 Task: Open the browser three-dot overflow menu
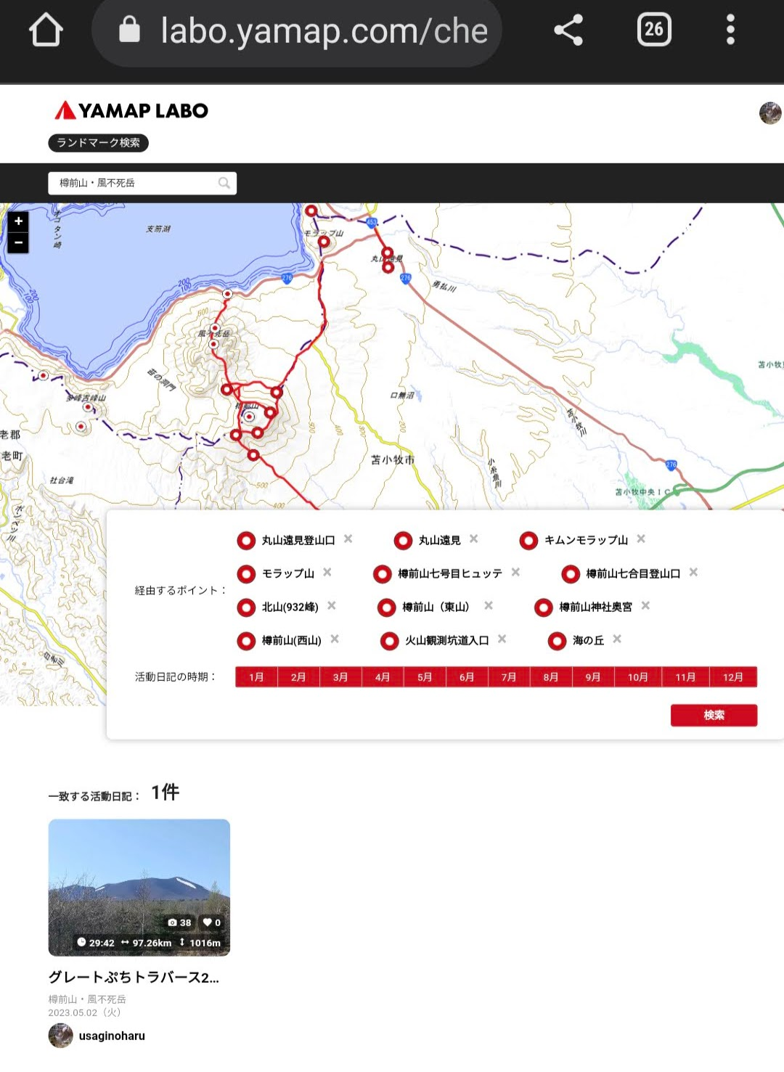(x=730, y=30)
